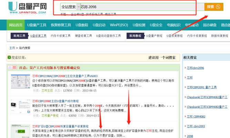
Task: Open related search 芯邦 CBM4082
Action: coord(196,117)
